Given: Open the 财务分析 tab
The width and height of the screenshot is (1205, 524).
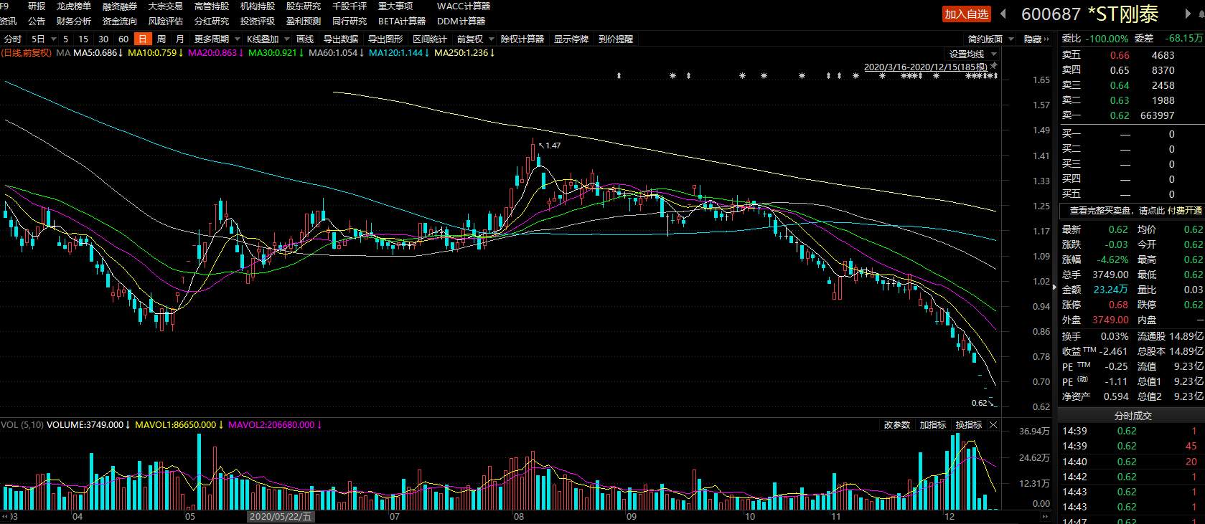Looking at the screenshot, I should tap(74, 22).
